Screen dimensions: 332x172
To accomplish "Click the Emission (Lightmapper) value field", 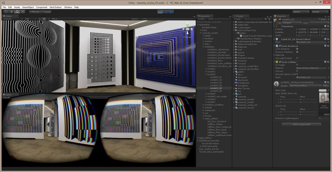I will [324, 118].
